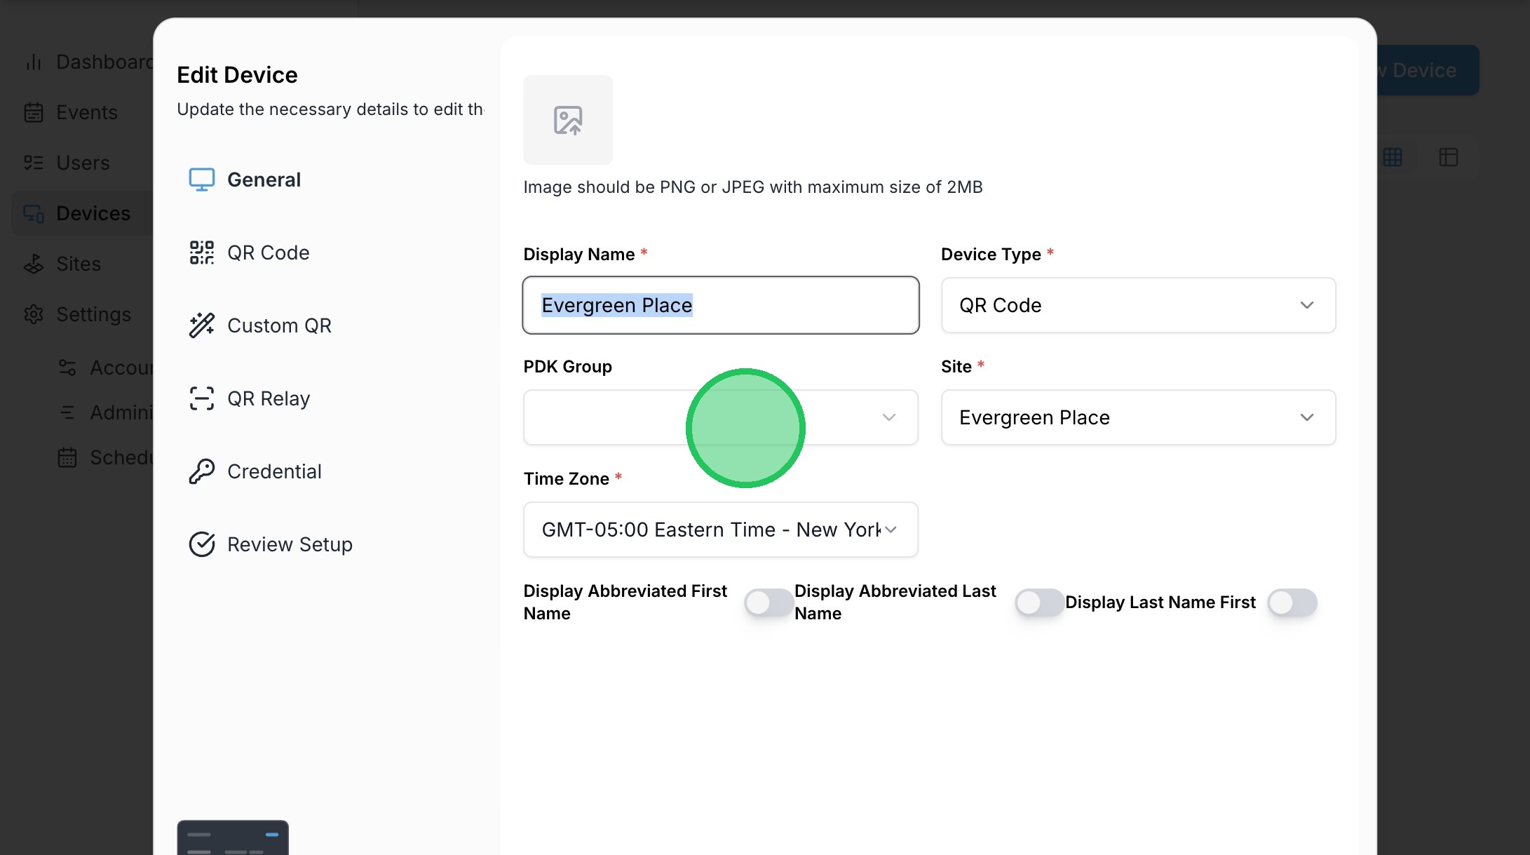Click the image upload icon placeholder
The width and height of the screenshot is (1530, 855).
click(567, 120)
